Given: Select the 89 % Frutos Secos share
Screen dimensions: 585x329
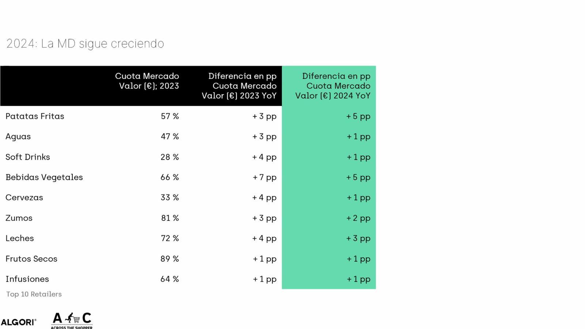Looking at the screenshot, I should pos(170,259).
